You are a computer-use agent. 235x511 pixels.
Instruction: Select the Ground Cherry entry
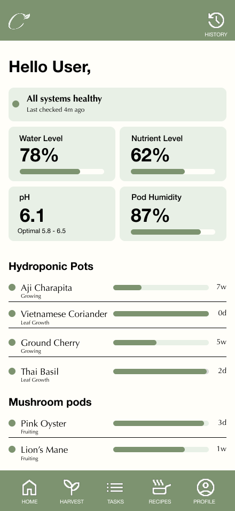117,346
